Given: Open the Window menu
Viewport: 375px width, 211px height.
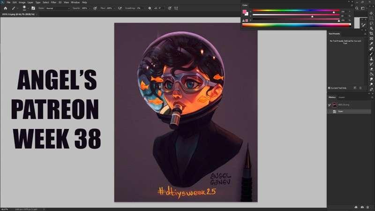Looking at the screenshot, I should coord(75,2).
